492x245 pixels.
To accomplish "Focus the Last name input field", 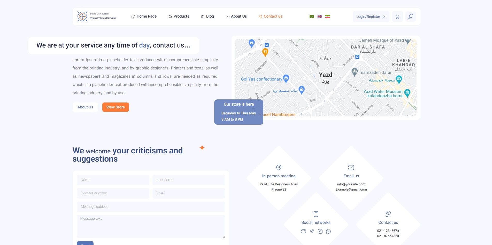I will (189, 180).
